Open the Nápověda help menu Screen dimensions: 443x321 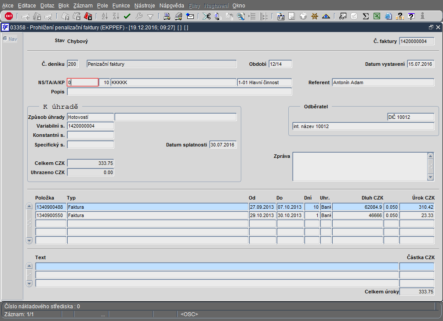(x=171, y=6)
